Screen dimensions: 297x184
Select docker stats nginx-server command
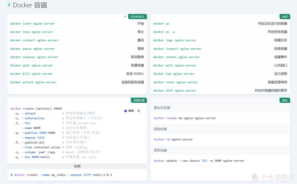(175, 82)
